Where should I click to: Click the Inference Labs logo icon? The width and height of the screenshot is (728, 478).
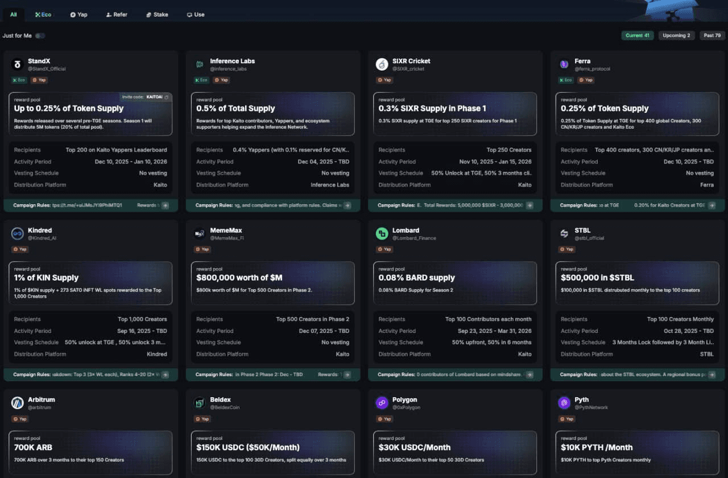[200, 64]
